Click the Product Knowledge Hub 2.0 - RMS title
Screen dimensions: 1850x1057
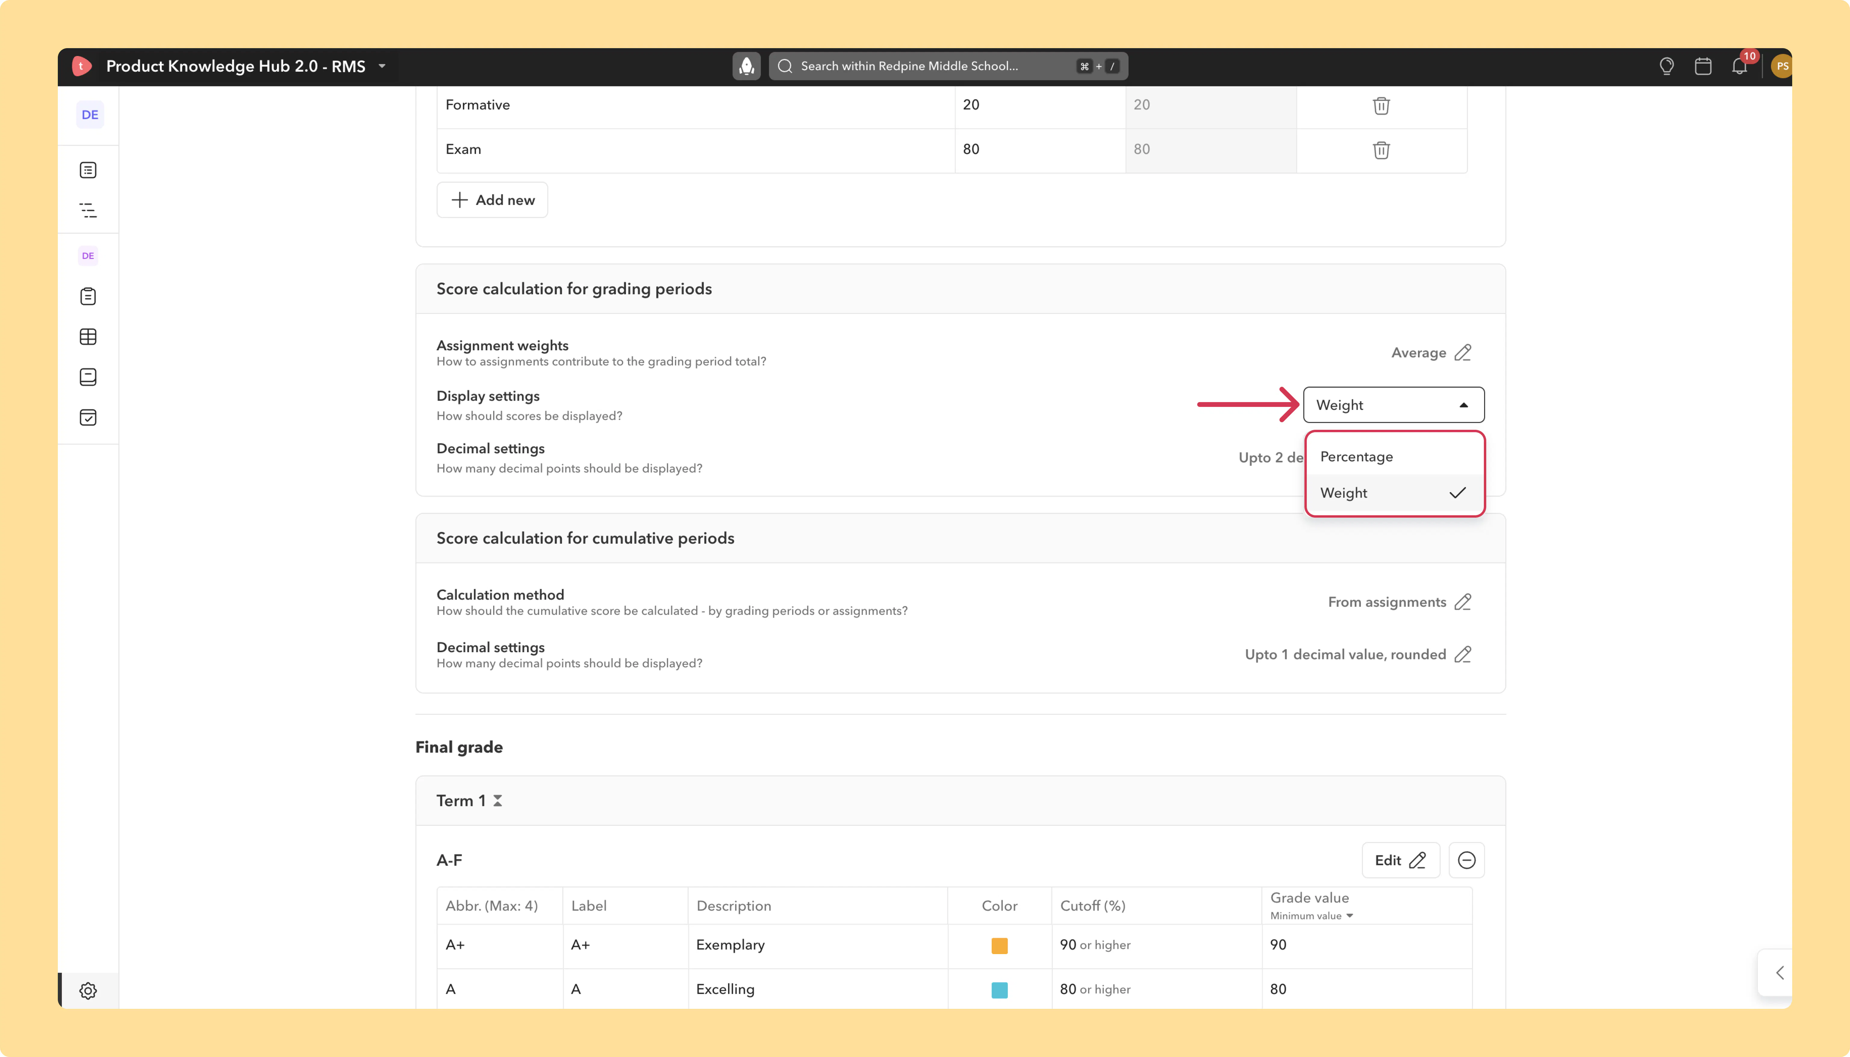(x=236, y=66)
